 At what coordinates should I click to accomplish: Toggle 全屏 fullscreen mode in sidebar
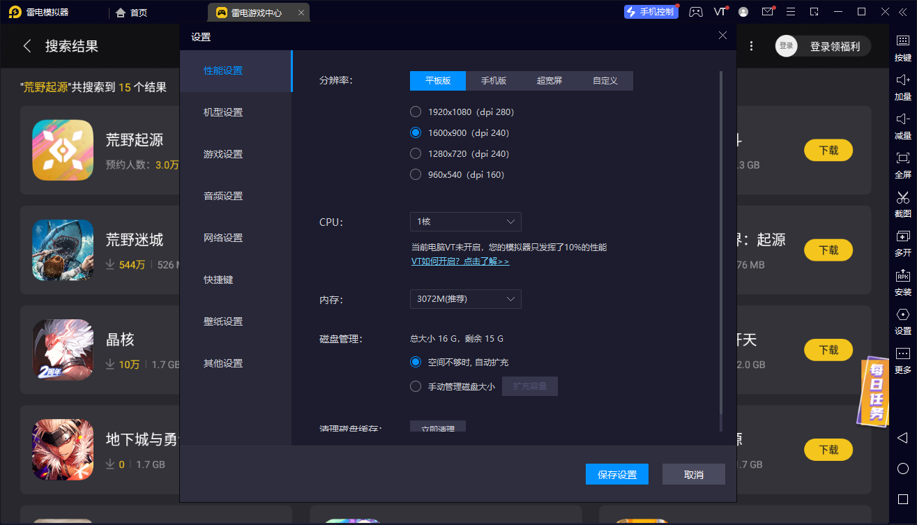[902, 165]
